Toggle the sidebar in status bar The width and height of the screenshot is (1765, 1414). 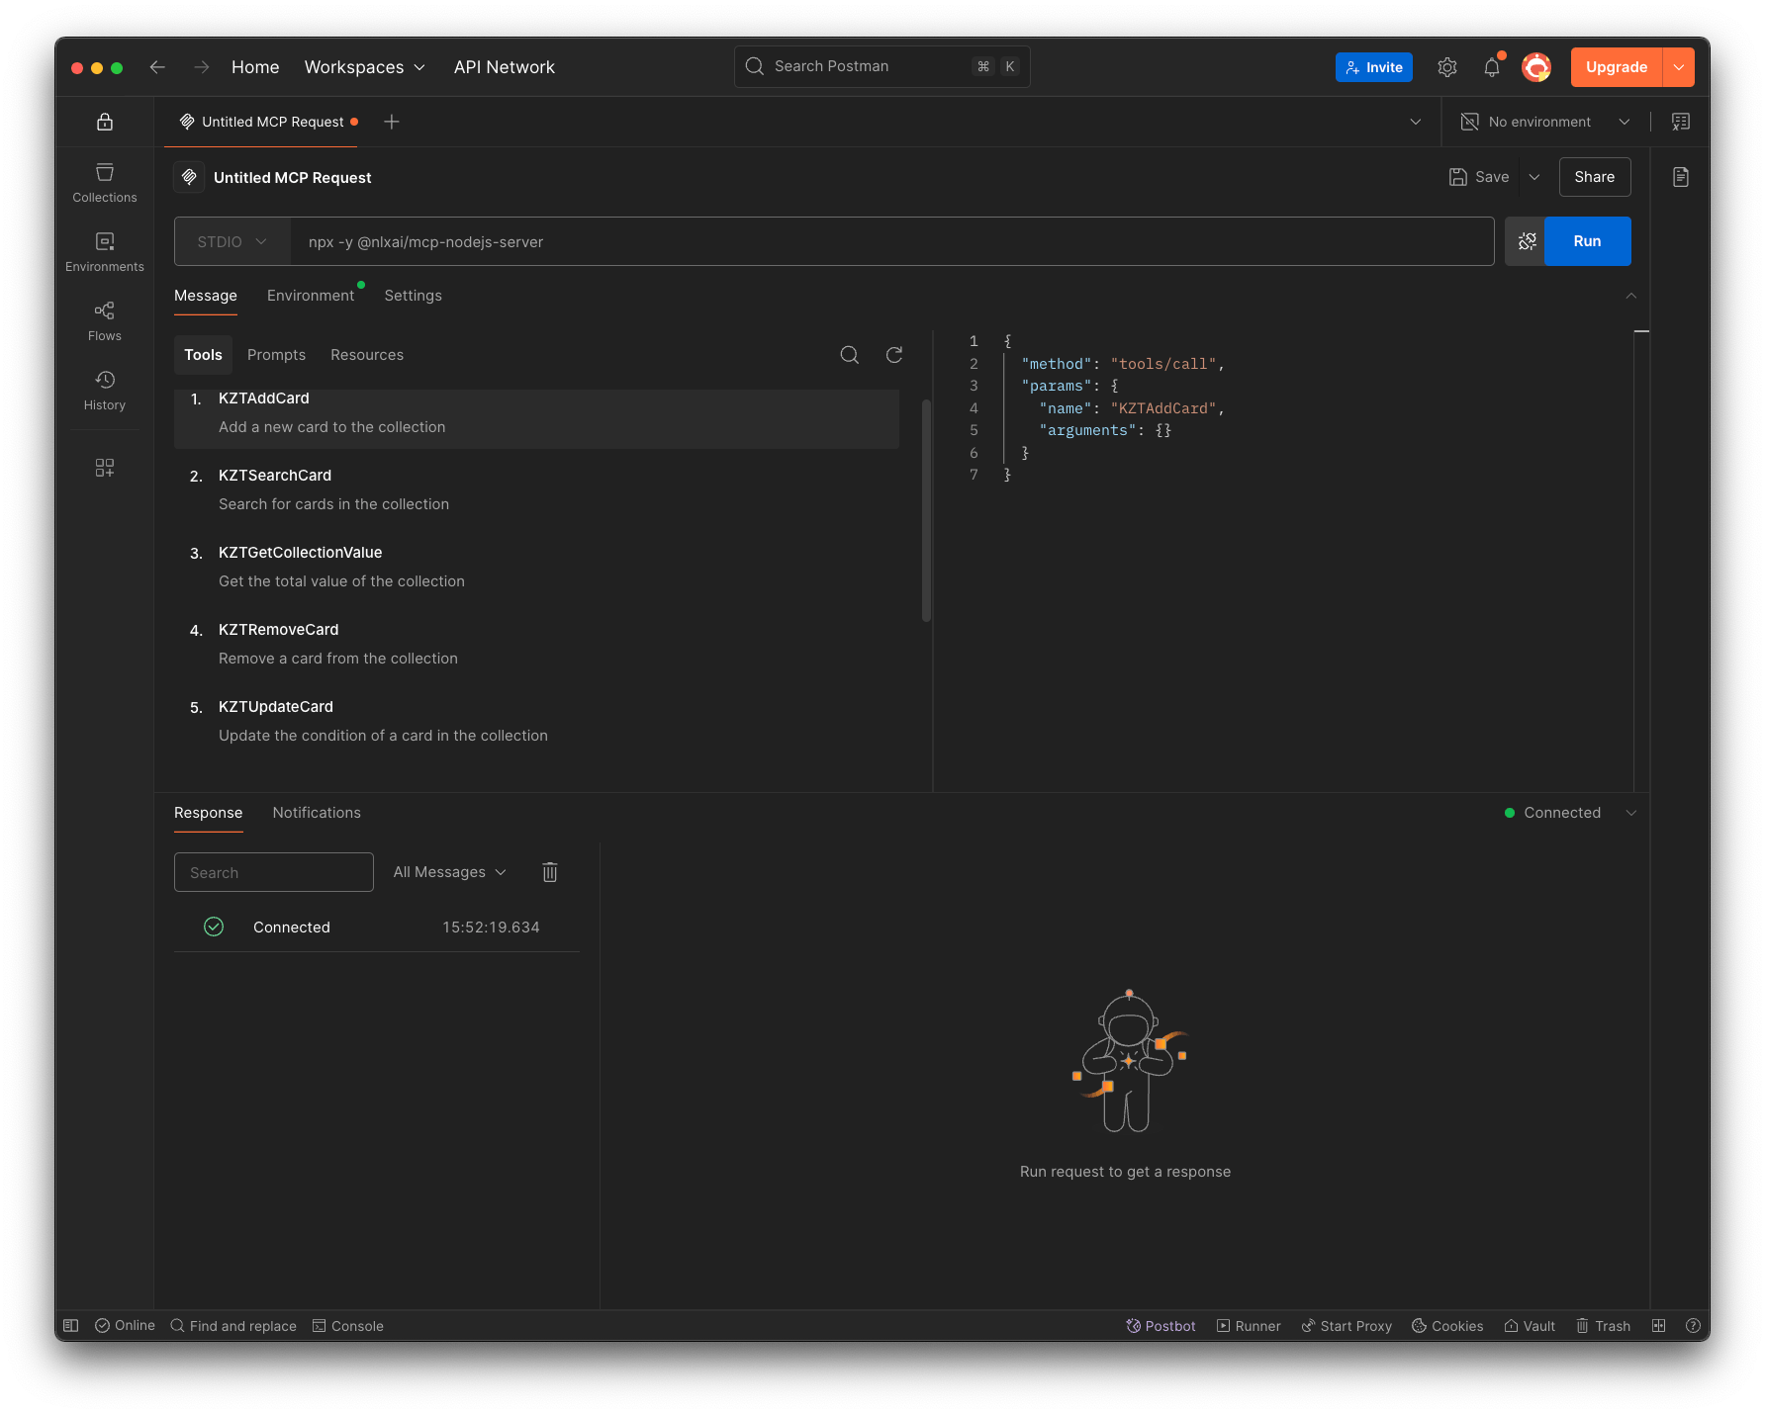tap(71, 1326)
